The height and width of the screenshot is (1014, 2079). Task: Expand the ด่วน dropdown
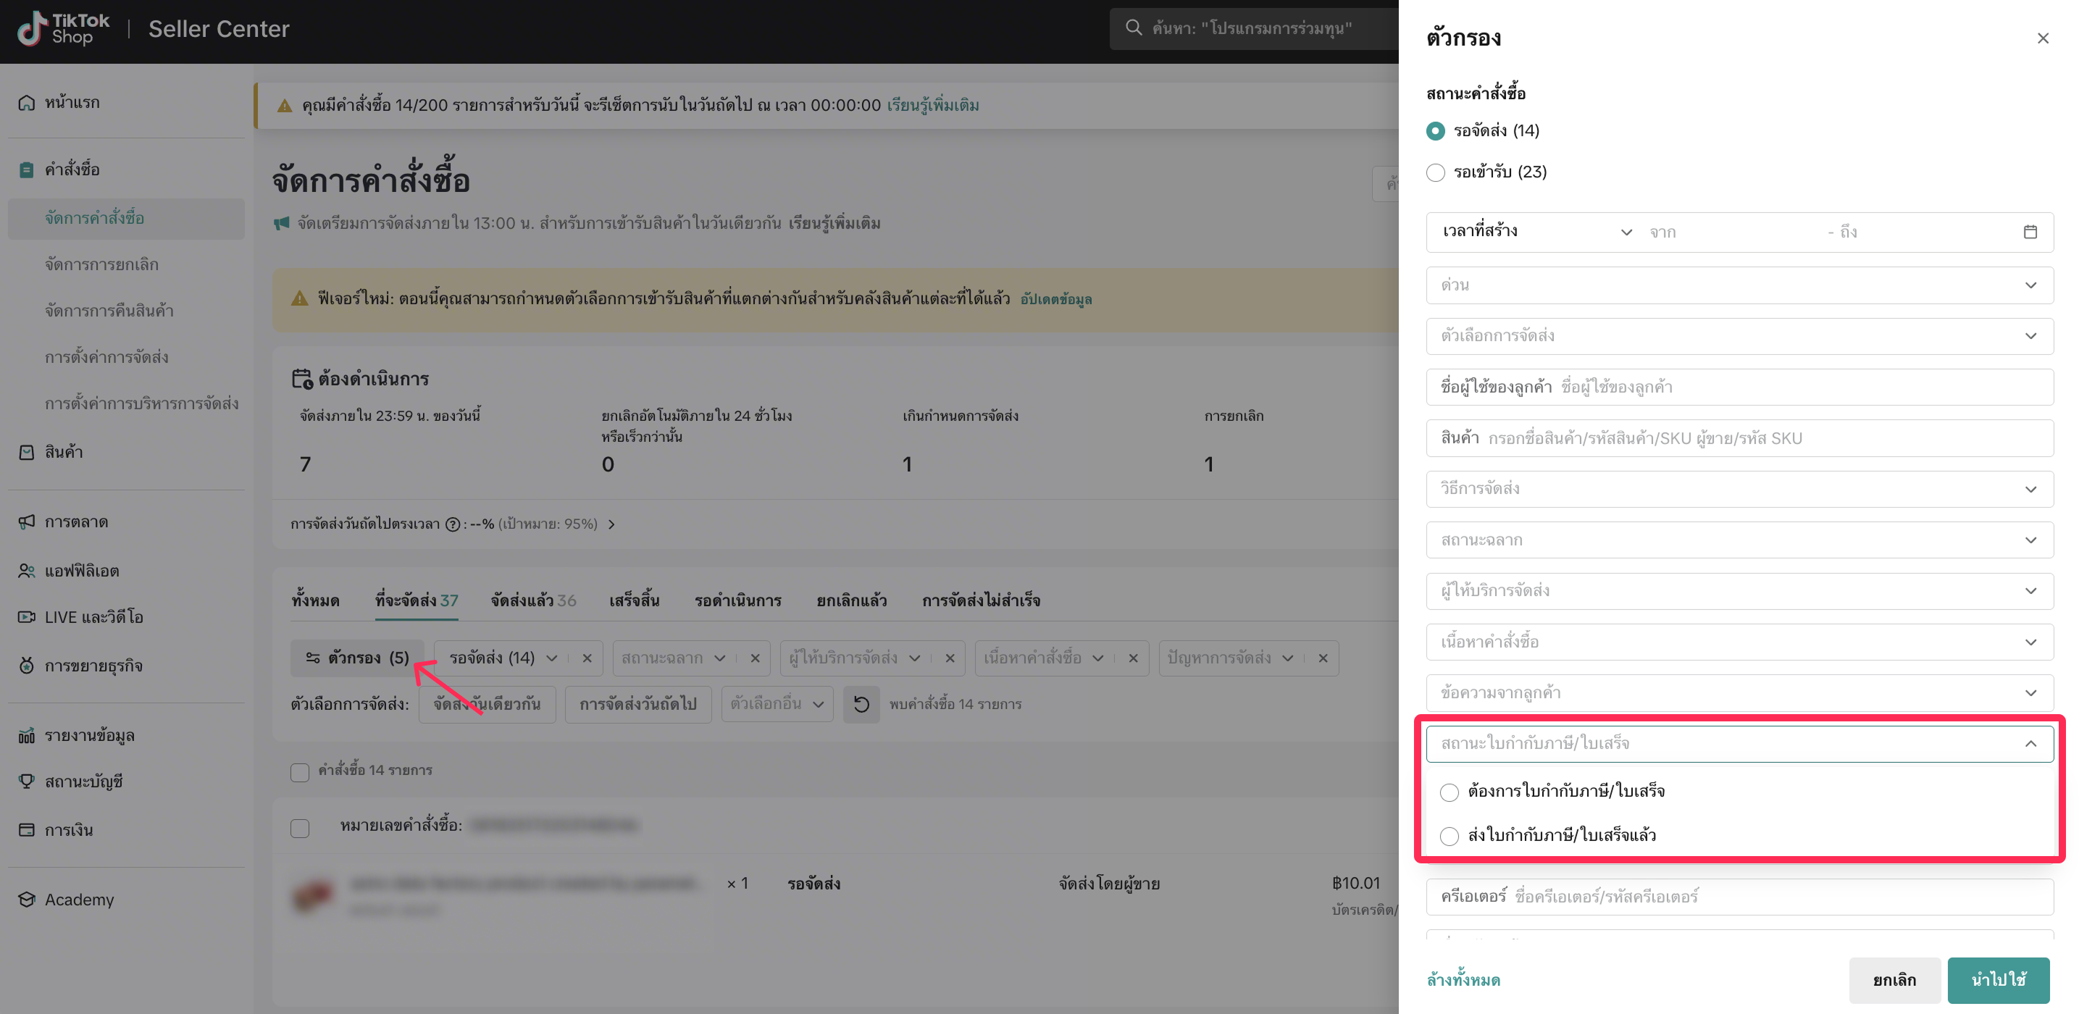(1739, 285)
